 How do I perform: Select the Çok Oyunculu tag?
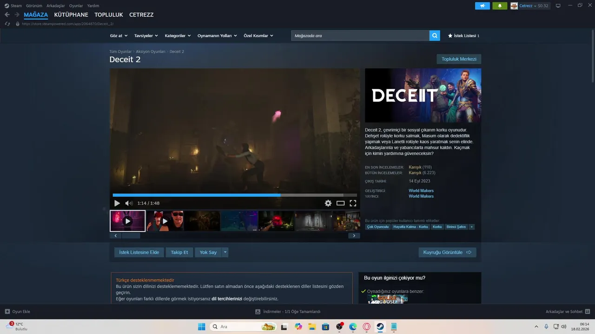[x=377, y=227]
